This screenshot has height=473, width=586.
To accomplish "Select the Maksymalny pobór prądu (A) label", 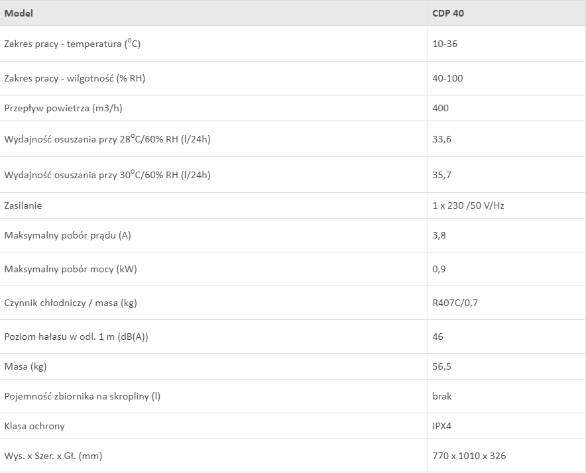I will click(68, 235).
